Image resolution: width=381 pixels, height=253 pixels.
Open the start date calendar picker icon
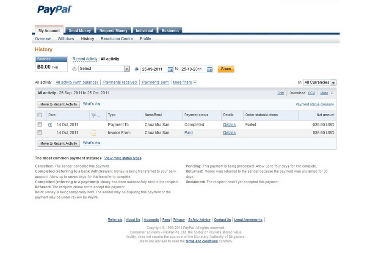pyautogui.click(x=170, y=69)
